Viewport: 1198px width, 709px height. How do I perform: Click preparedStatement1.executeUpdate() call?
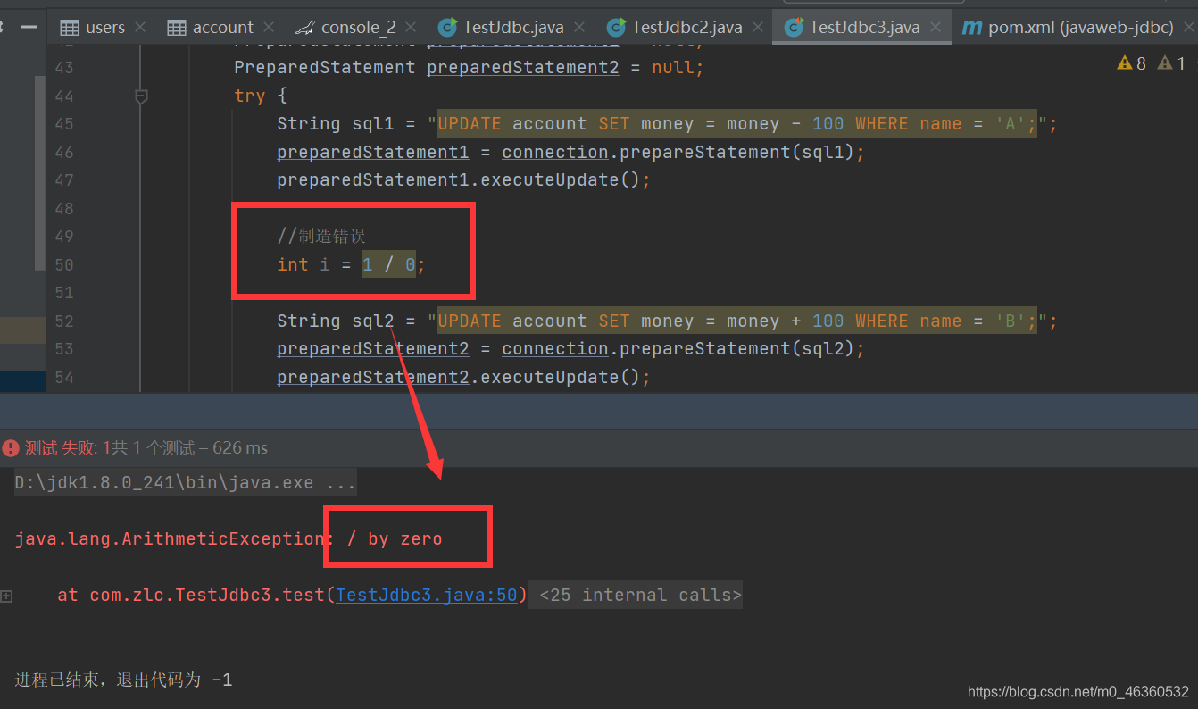click(x=464, y=180)
